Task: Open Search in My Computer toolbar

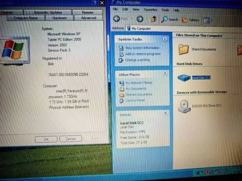Action: pyautogui.click(x=170, y=19)
